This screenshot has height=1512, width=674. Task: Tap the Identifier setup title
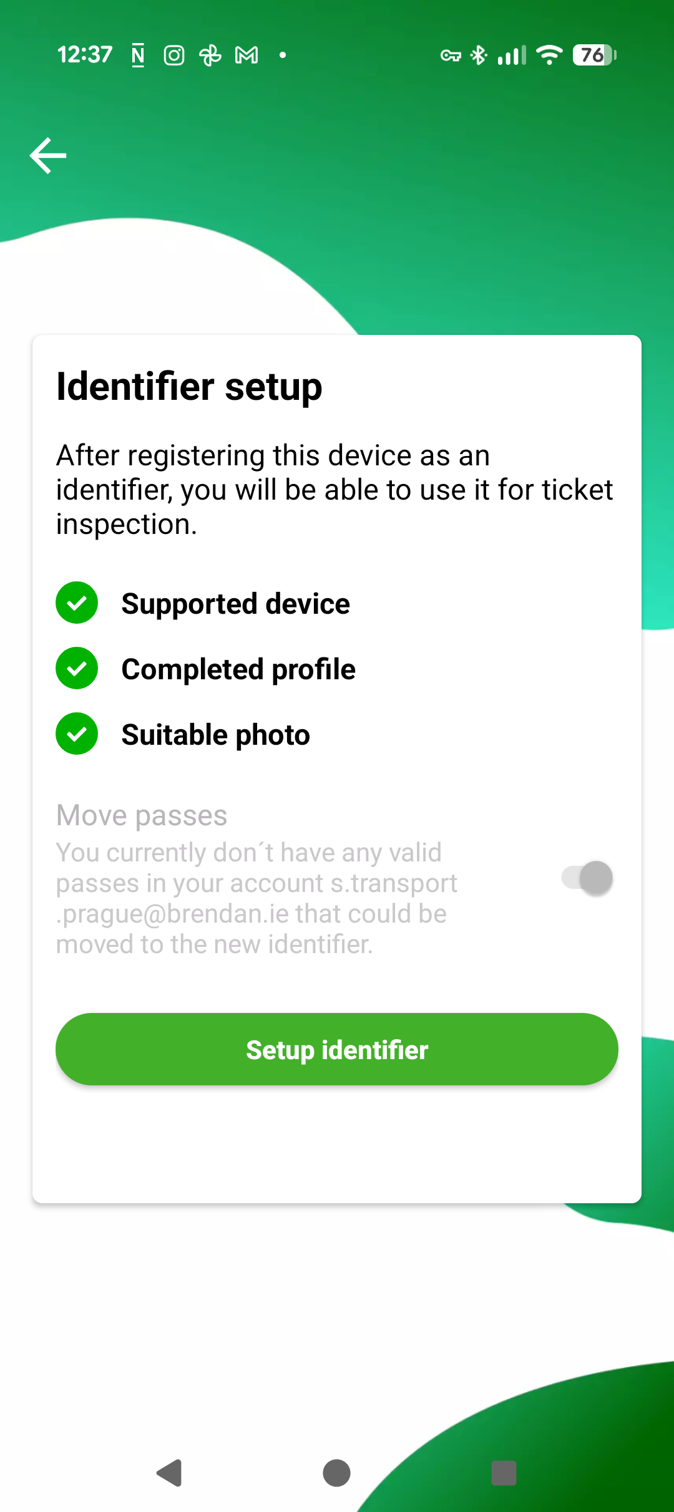click(189, 387)
